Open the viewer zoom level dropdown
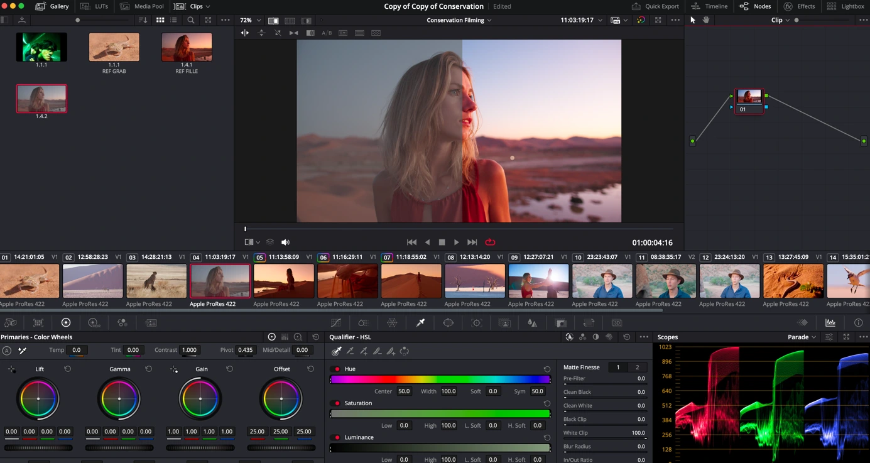The width and height of the screenshot is (870, 463). point(249,20)
